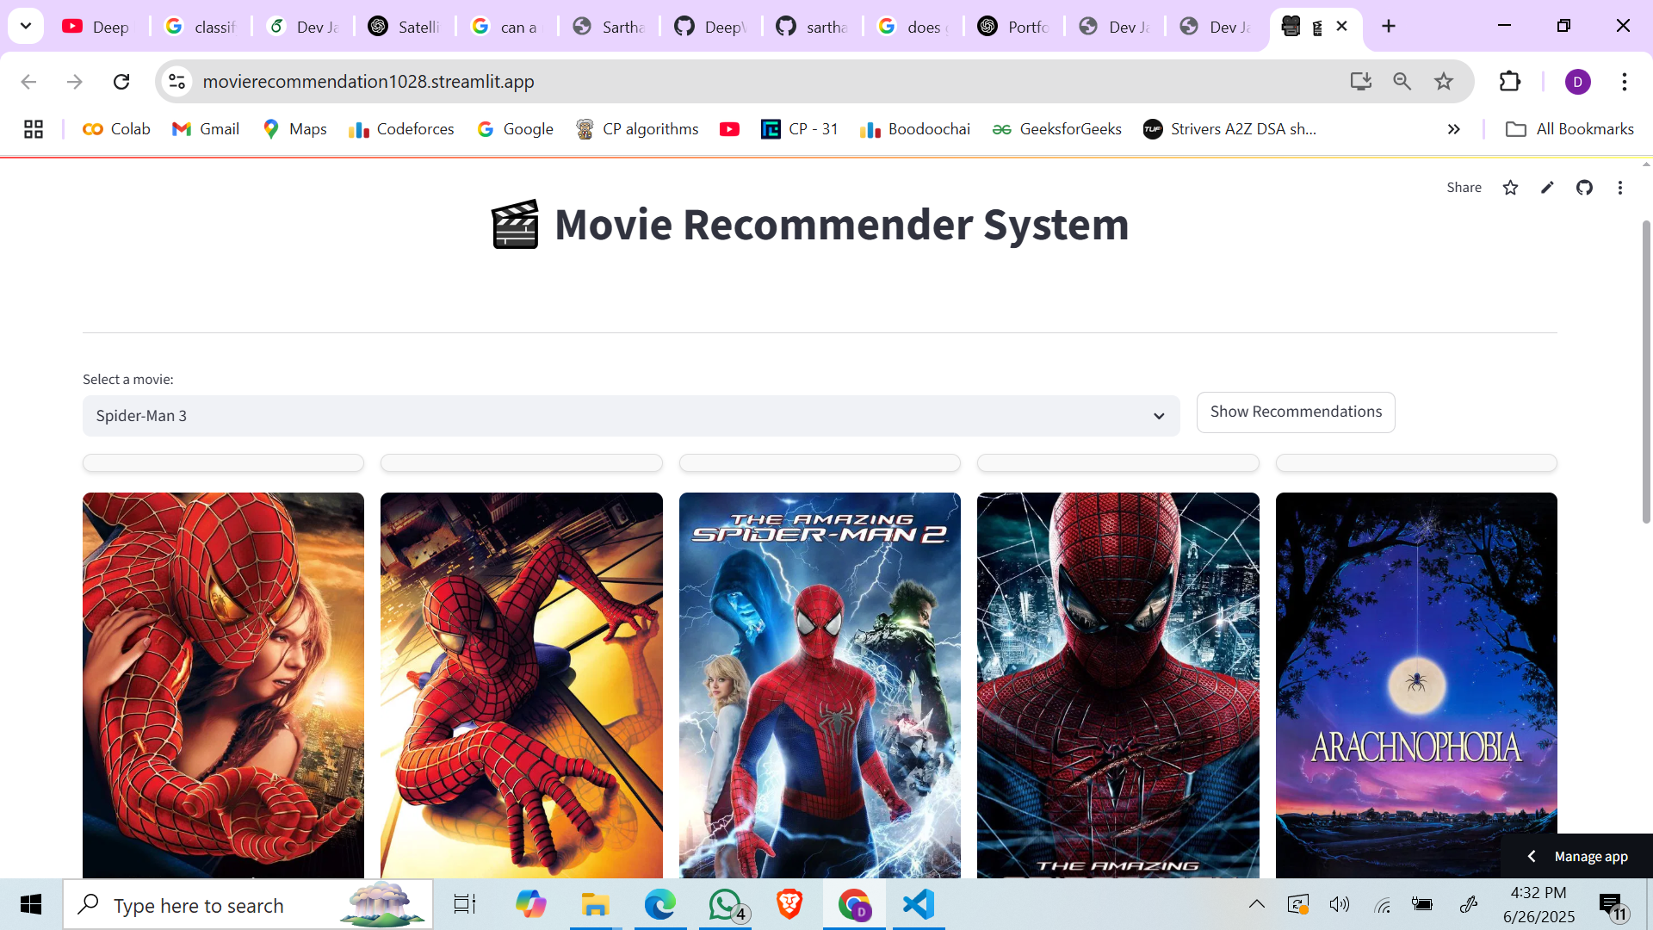This screenshot has width=1653, height=930.
Task: Open the Streamlit three-dot app menu
Action: tap(1620, 188)
